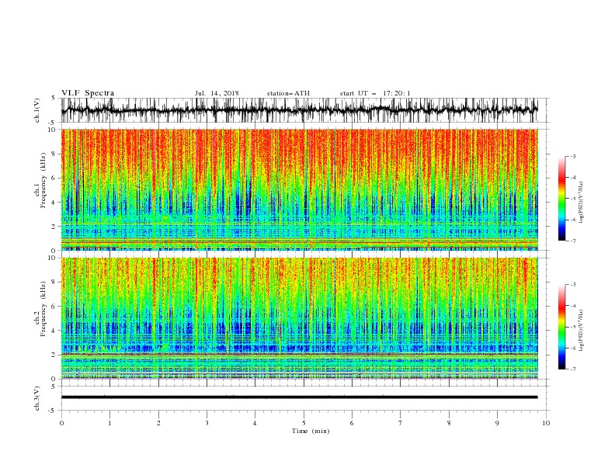This screenshot has height=475, width=615.
Task: Click the "-5" tick on the ch.1 color bar
Action: click(573, 199)
